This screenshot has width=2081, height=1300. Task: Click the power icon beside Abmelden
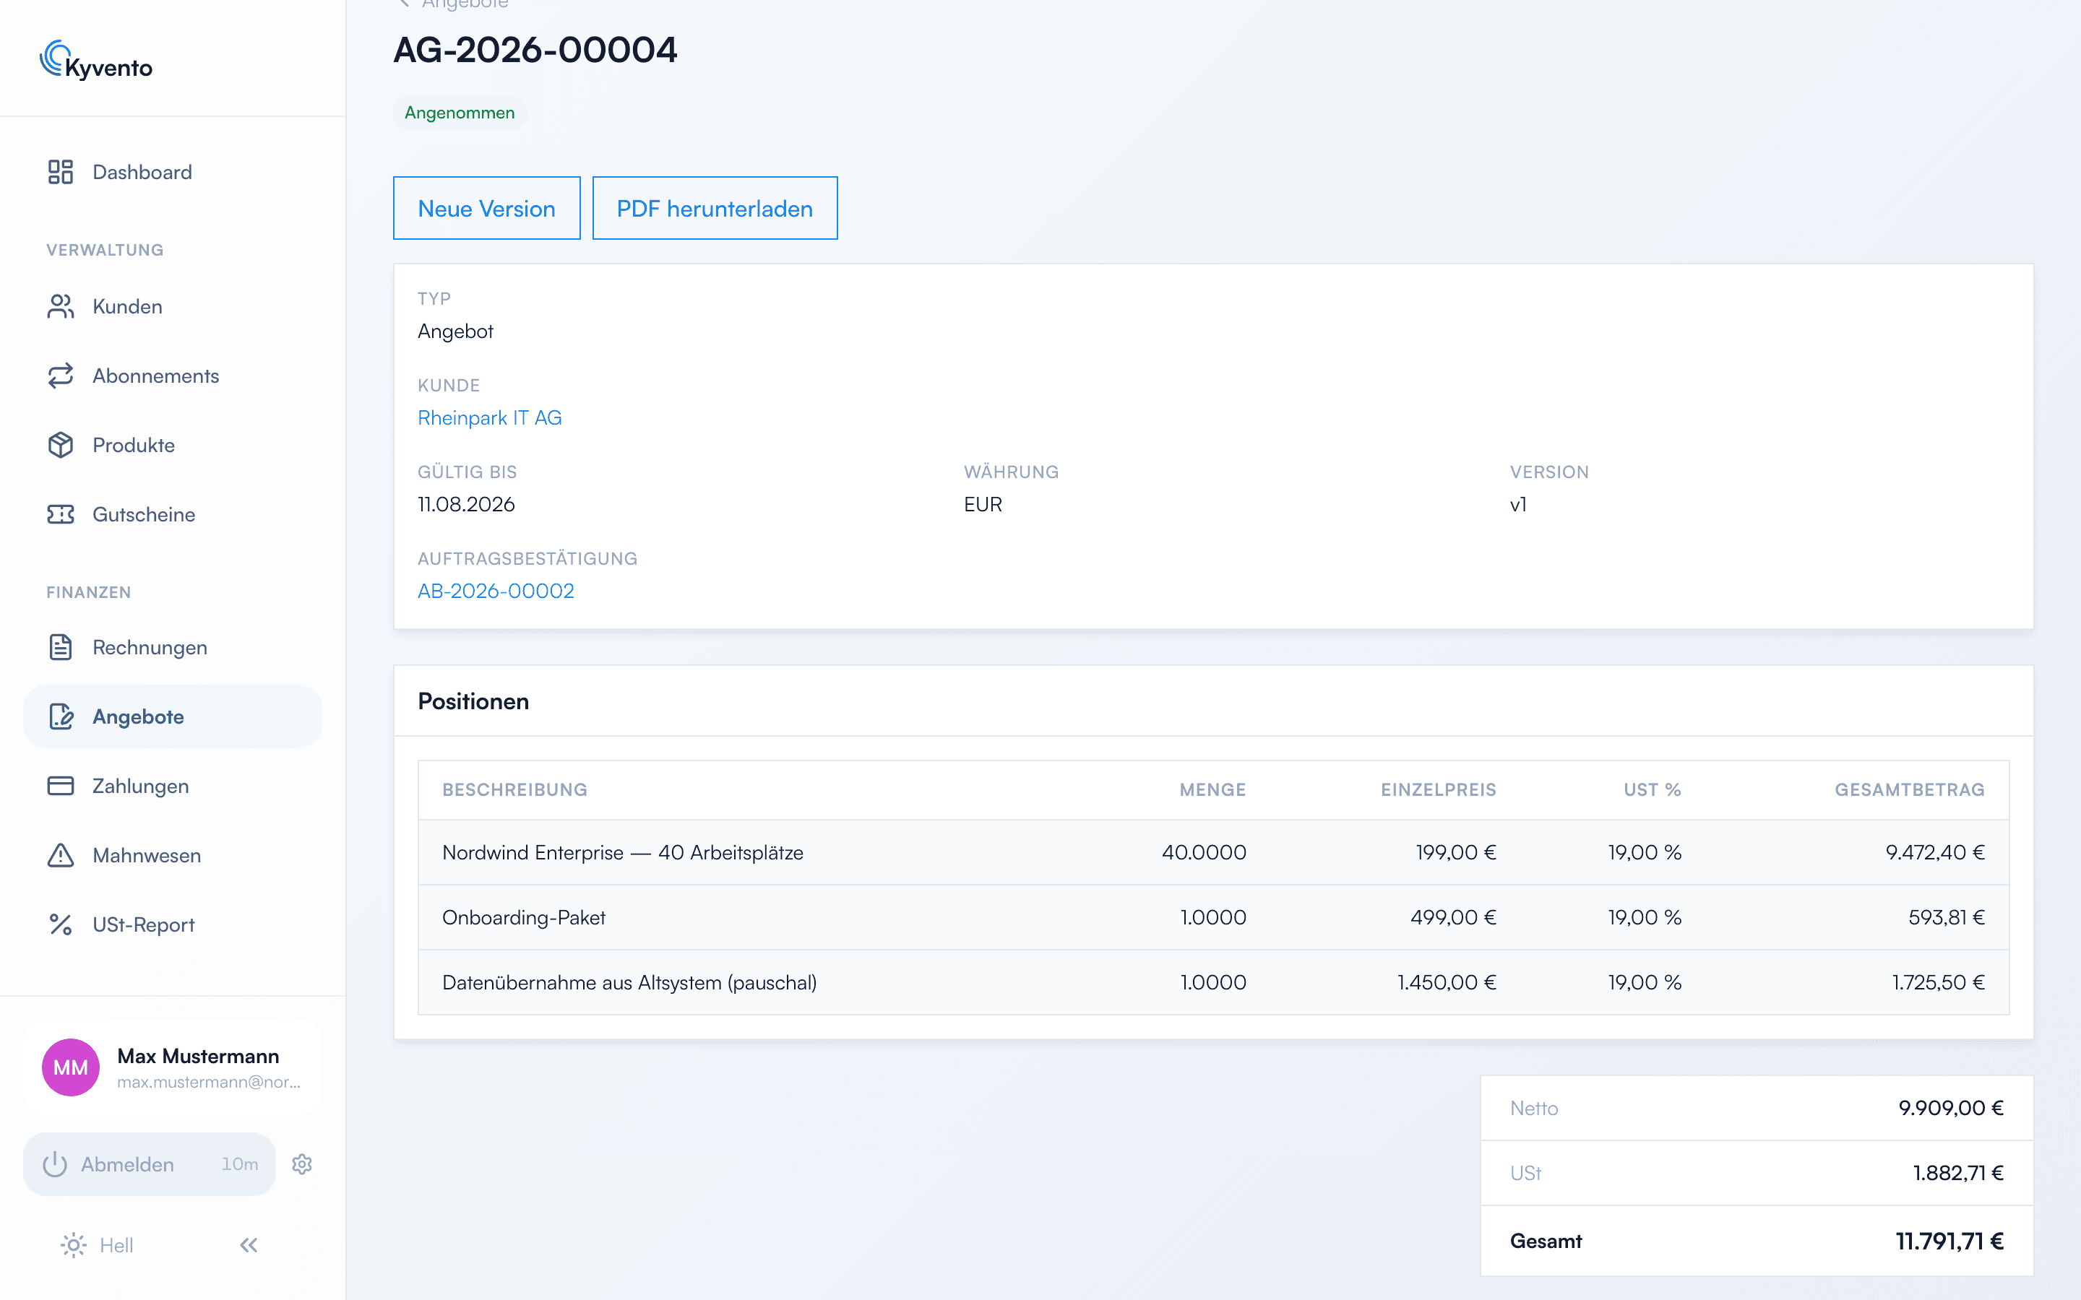[55, 1164]
